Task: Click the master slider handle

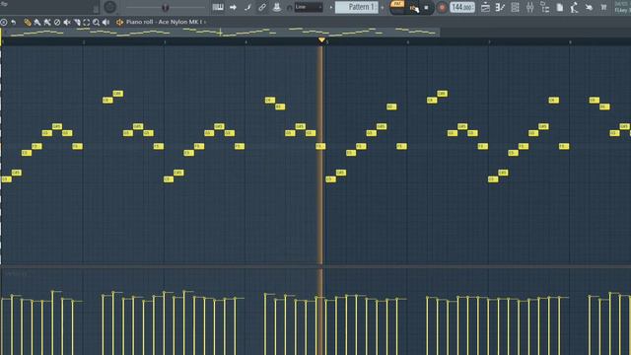Action: pos(165,7)
